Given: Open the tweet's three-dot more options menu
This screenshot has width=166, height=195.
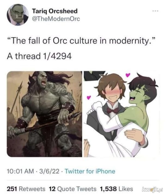Looking at the screenshot, I should (155, 11).
